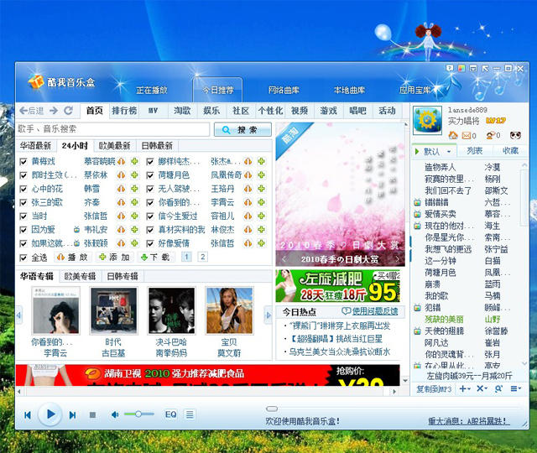Viewport: 537px width, 453px height.
Task: Go back with the 后退 arrow
Action: tap(31, 111)
